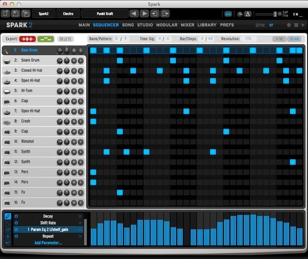Mute the Snare Drum track

(x=74, y=60)
